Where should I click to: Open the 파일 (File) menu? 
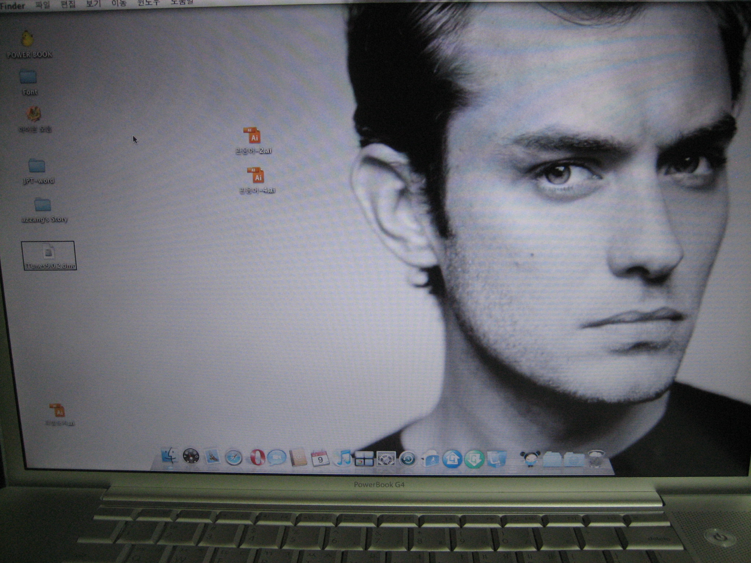point(43,5)
